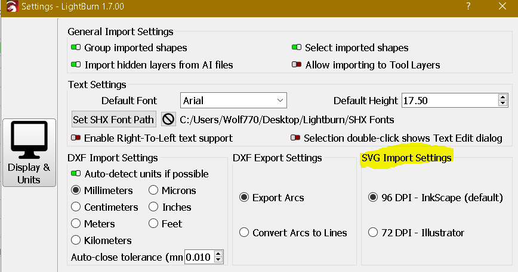Click the question mark help button
Viewport: 518px width, 272px height.
[468, 7]
